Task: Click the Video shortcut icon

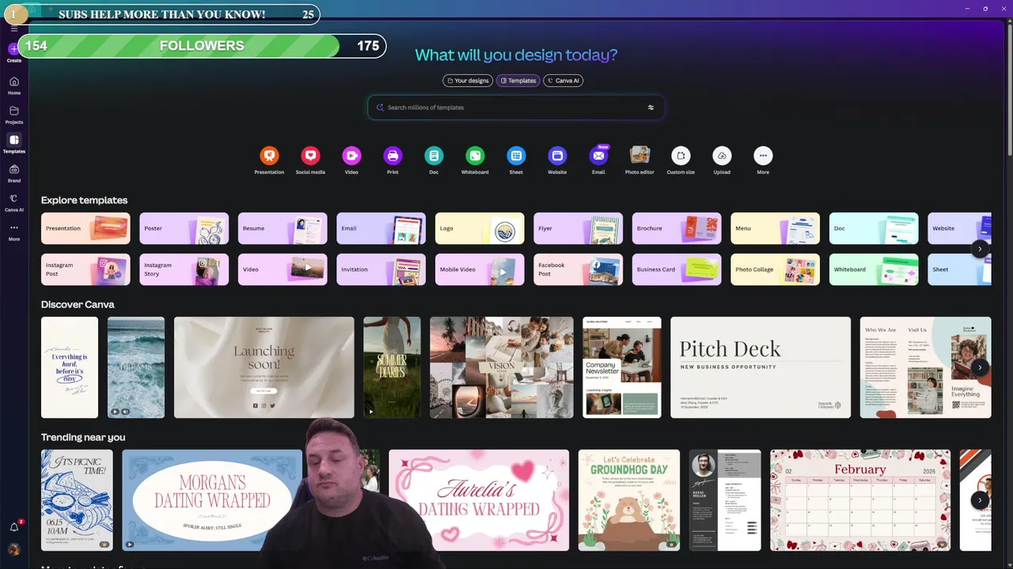Action: coord(351,156)
